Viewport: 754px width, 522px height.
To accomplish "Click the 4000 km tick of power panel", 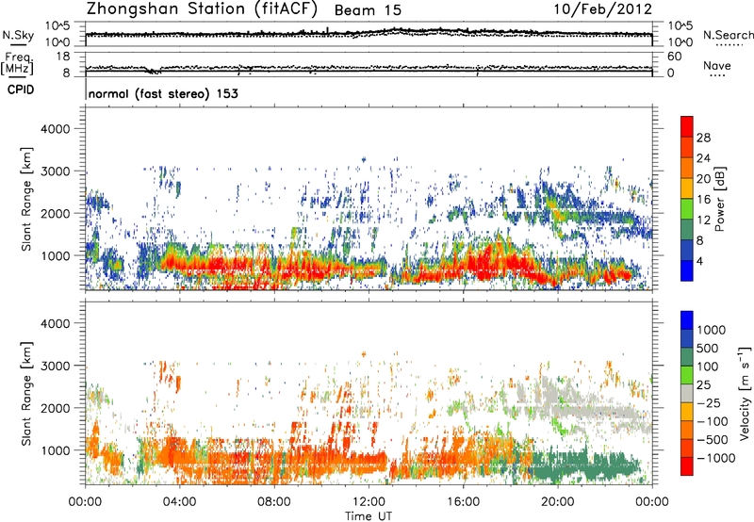I will click(x=55, y=129).
